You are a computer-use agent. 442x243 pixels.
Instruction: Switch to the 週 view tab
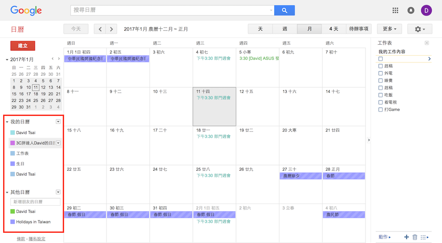click(x=285, y=29)
